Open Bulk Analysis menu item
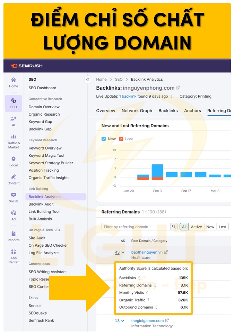 tap(40, 219)
